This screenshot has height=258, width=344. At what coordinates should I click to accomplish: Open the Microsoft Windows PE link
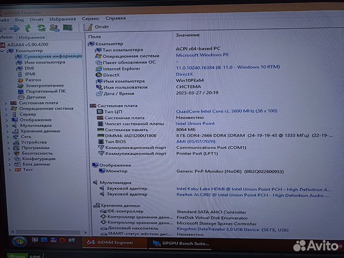[x=202, y=55]
